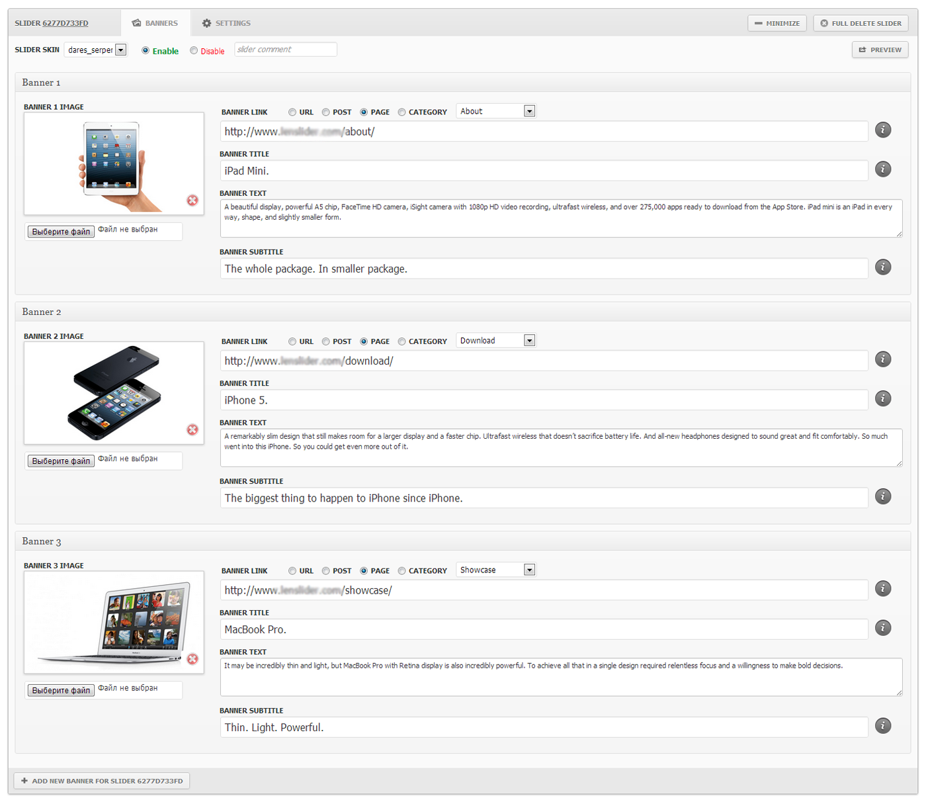
Task: Open the Showcase page dropdown
Action: point(496,570)
